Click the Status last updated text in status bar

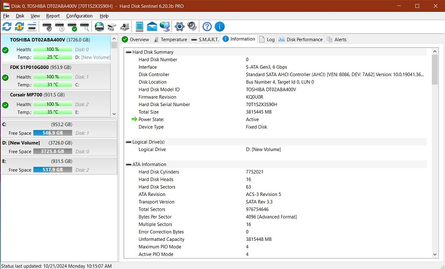pos(56,266)
